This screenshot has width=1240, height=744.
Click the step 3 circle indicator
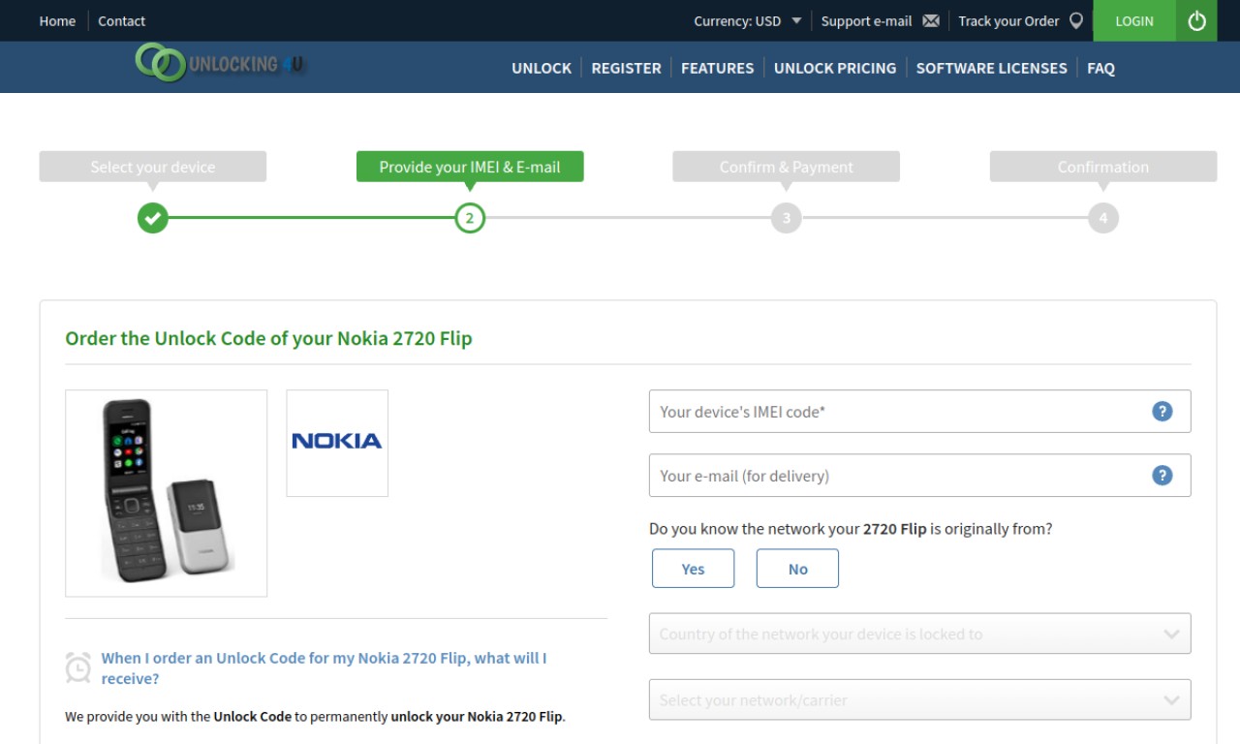click(787, 218)
